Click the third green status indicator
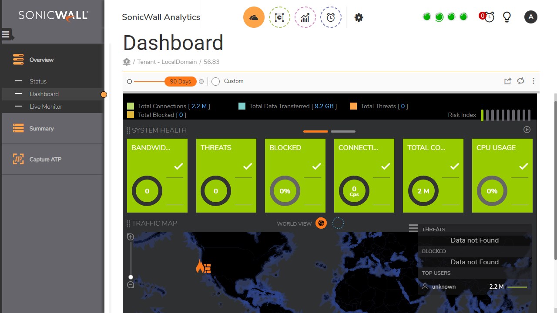This screenshot has height=313, width=557. [451, 17]
